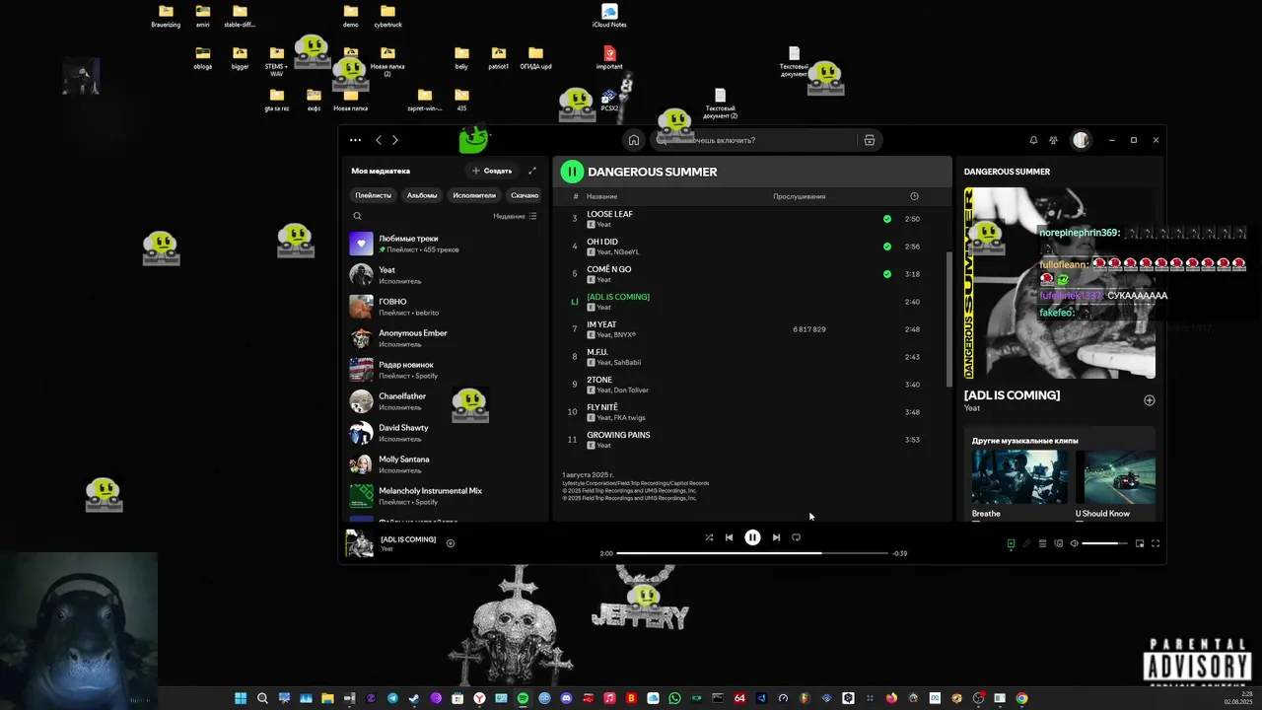The height and width of the screenshot is (710, 1262).
Task: Open the Недавние sort dropdown
Action: click(515, 216)
